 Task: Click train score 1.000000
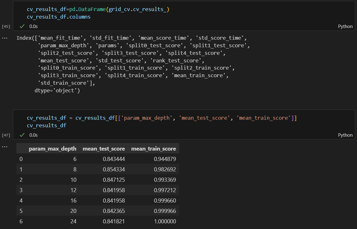[165, 221]
